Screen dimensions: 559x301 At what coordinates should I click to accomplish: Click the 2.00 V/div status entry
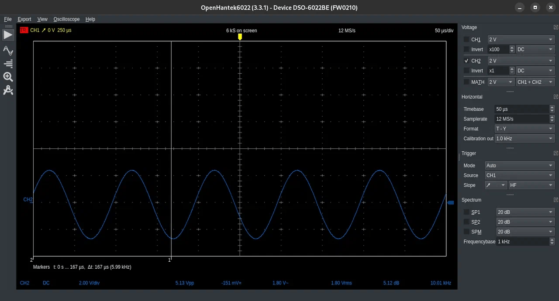coord(89,283)
